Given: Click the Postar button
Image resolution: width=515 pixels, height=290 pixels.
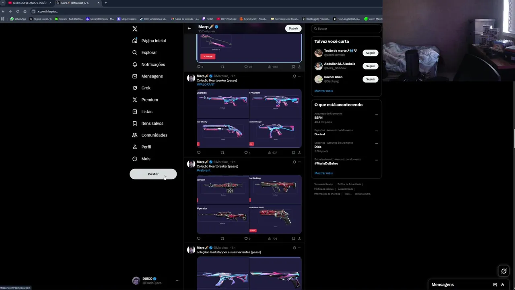Looking at the screenshot, I should 153,174.
